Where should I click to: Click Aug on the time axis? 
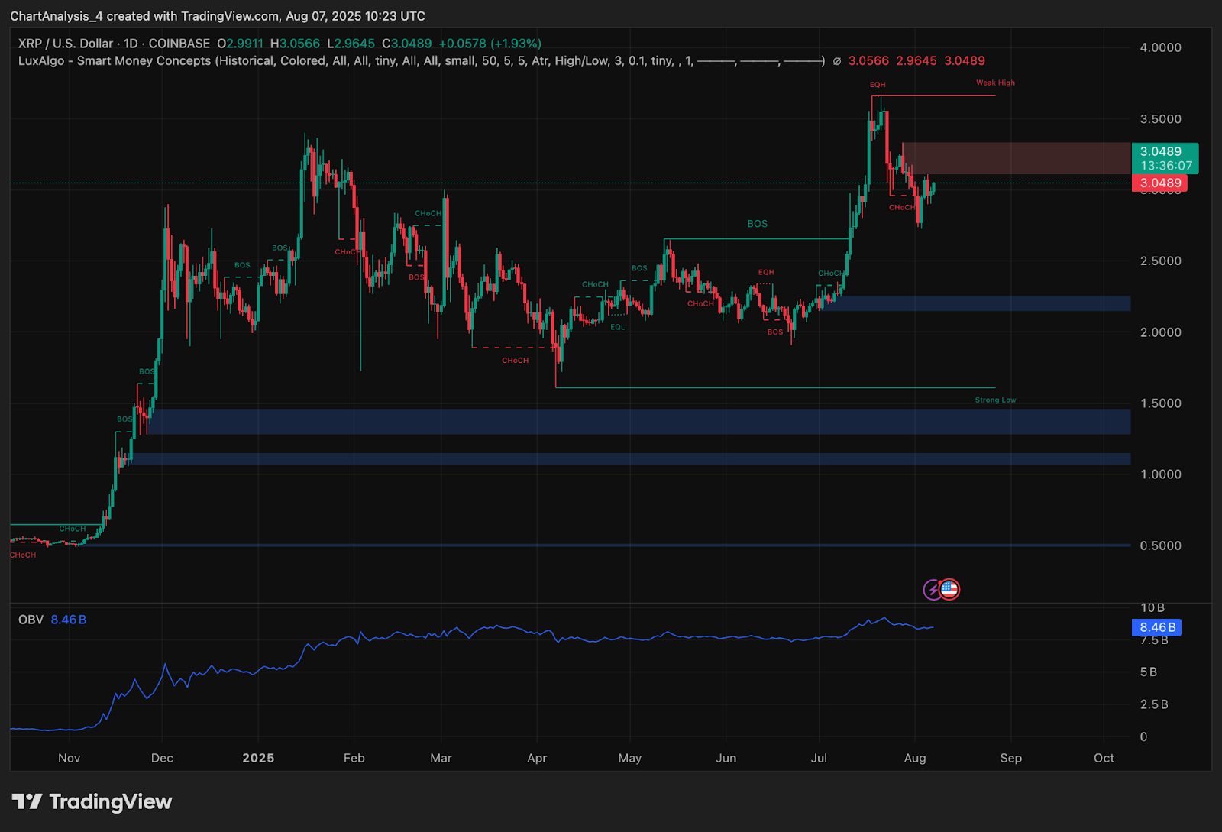915,758
